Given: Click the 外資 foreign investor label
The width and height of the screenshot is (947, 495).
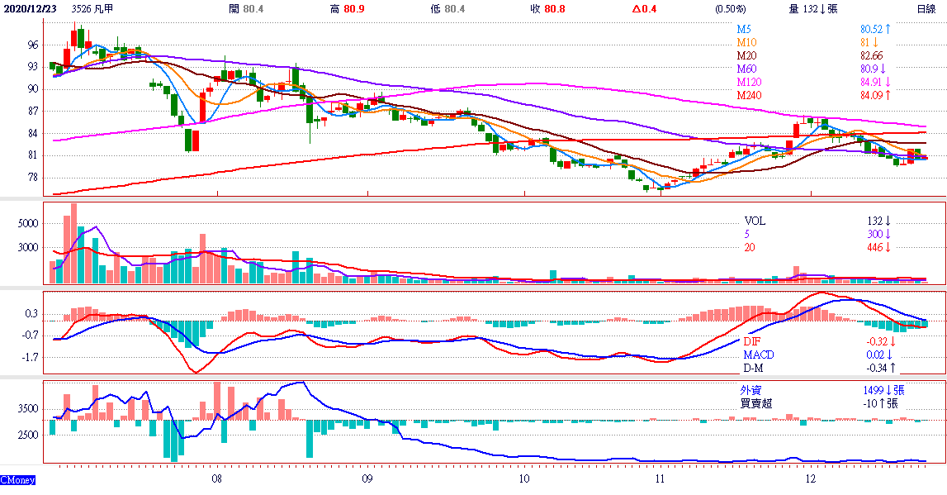Looking at the screenshot, I should [752, 389].
